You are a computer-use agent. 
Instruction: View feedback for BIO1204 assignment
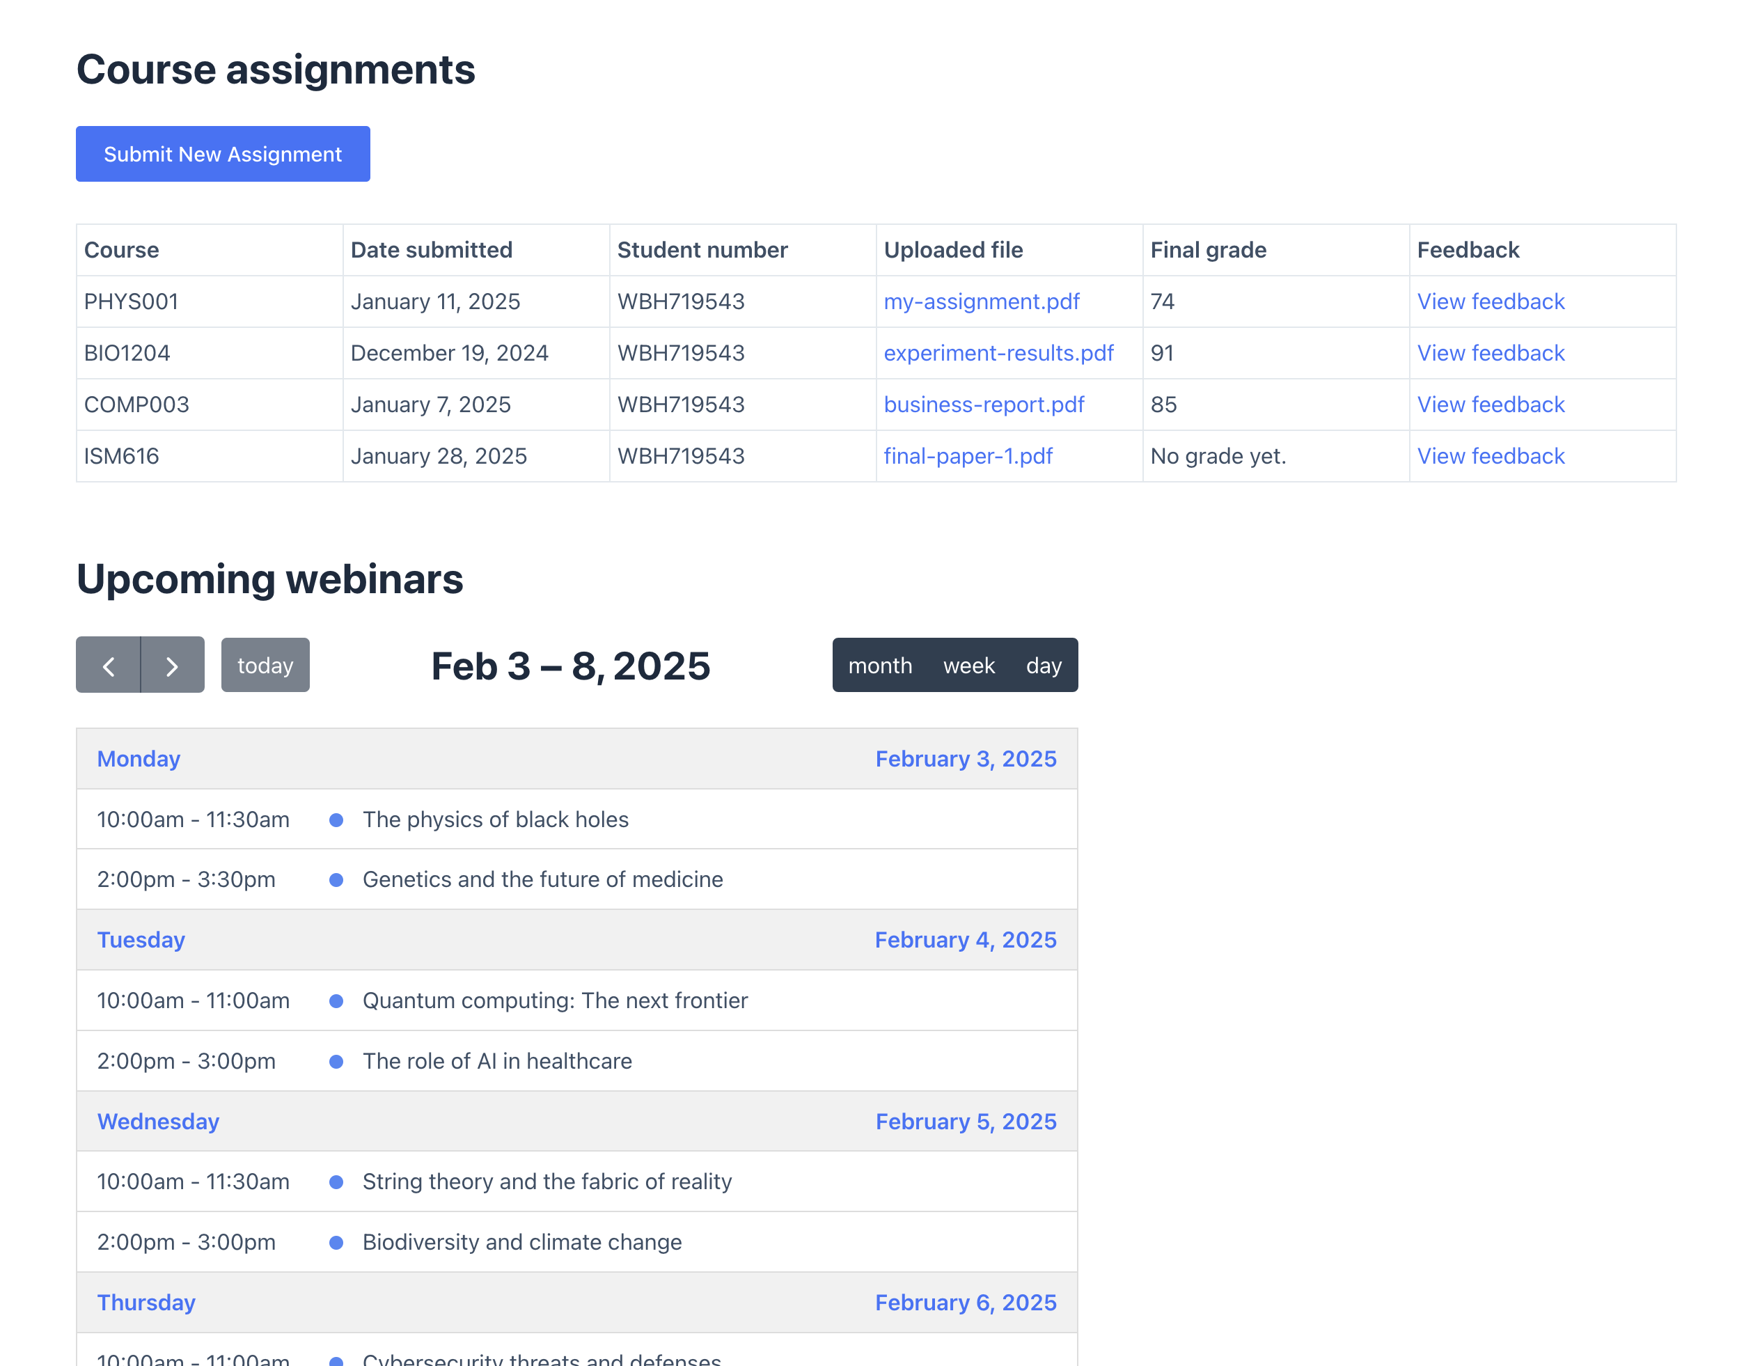pos(1491,353)
